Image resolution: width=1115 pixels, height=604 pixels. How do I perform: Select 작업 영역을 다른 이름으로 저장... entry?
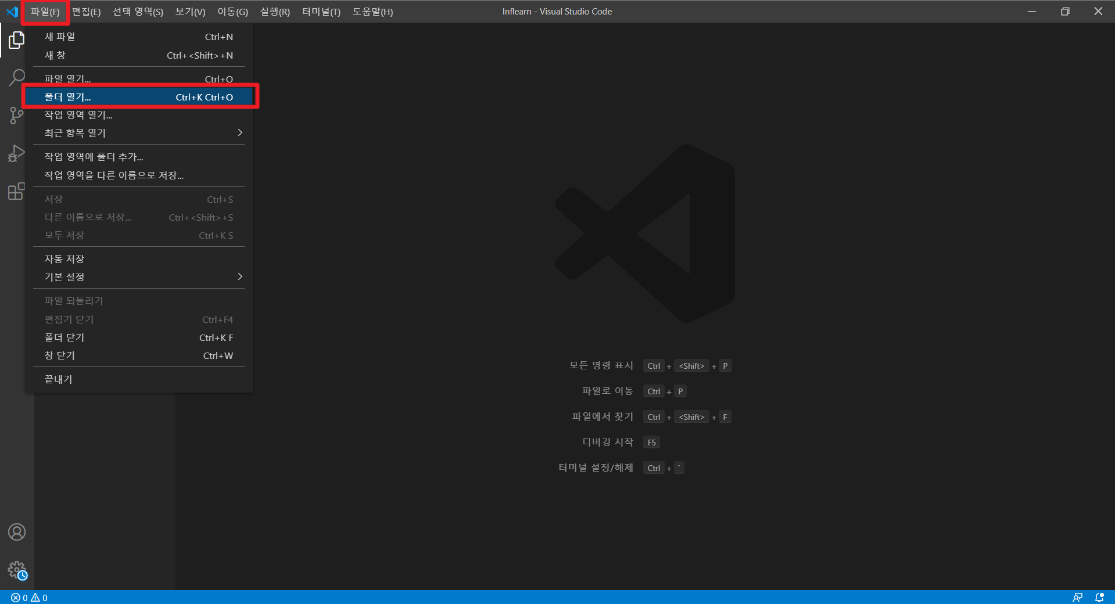[139, 175]
